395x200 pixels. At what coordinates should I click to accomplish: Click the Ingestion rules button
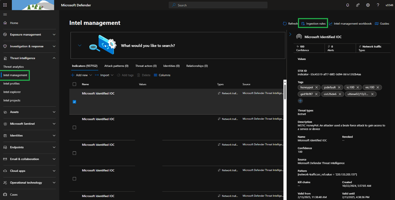(x=313, y=23)
